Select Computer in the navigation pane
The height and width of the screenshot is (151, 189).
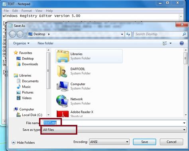click(x=27, y=109)
